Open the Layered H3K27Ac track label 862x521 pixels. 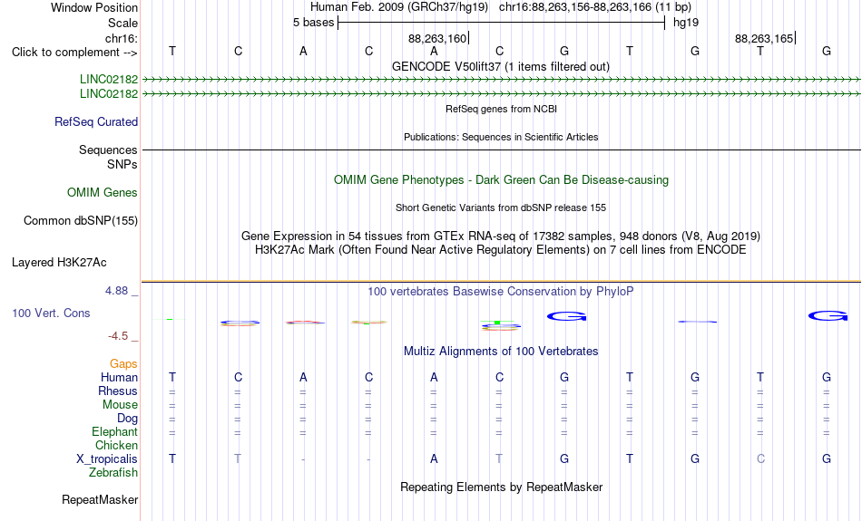point(59,263)
